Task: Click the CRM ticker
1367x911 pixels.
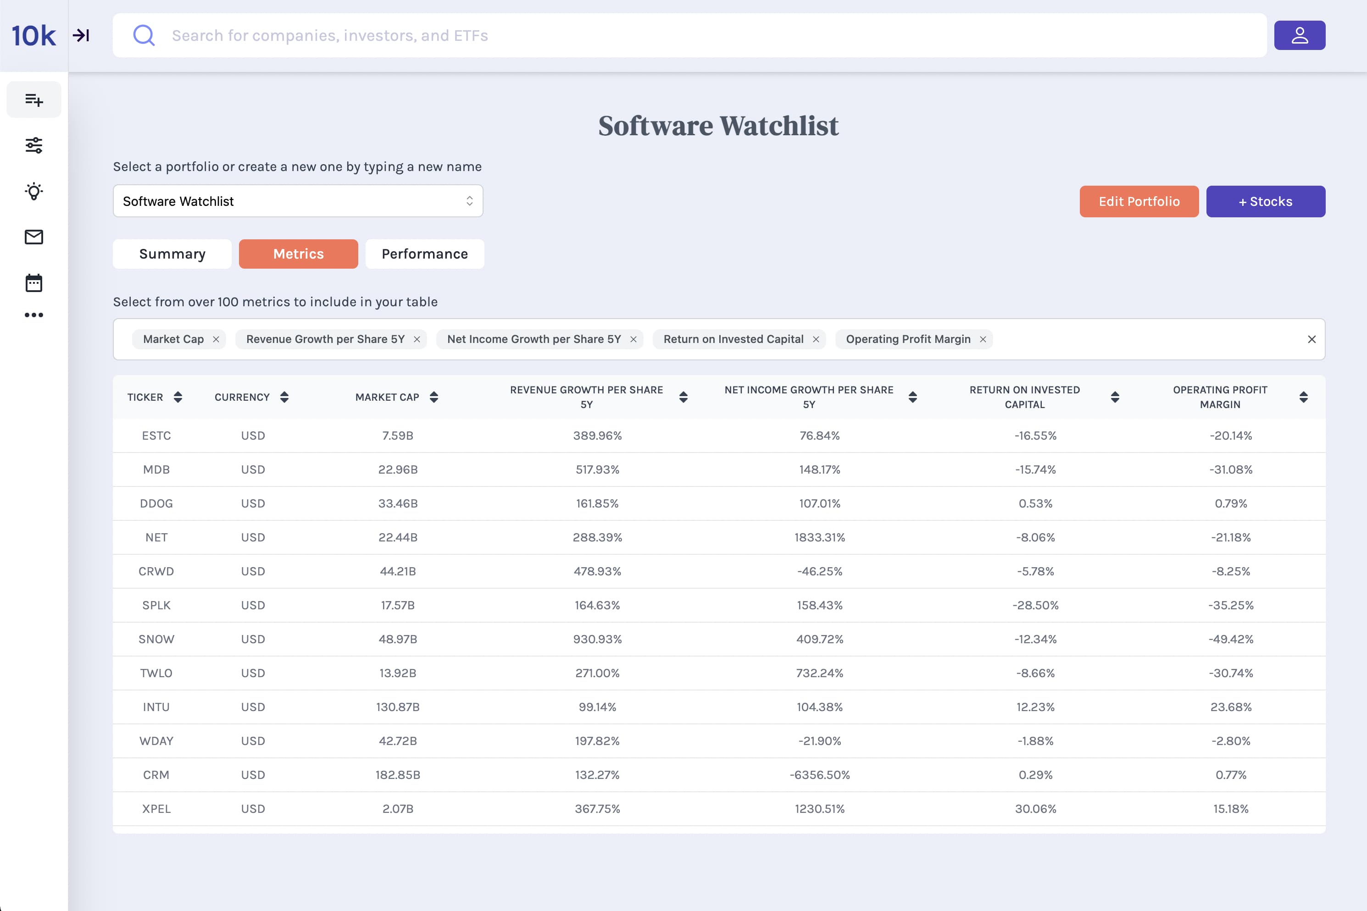Action: [x=156, y=775]
